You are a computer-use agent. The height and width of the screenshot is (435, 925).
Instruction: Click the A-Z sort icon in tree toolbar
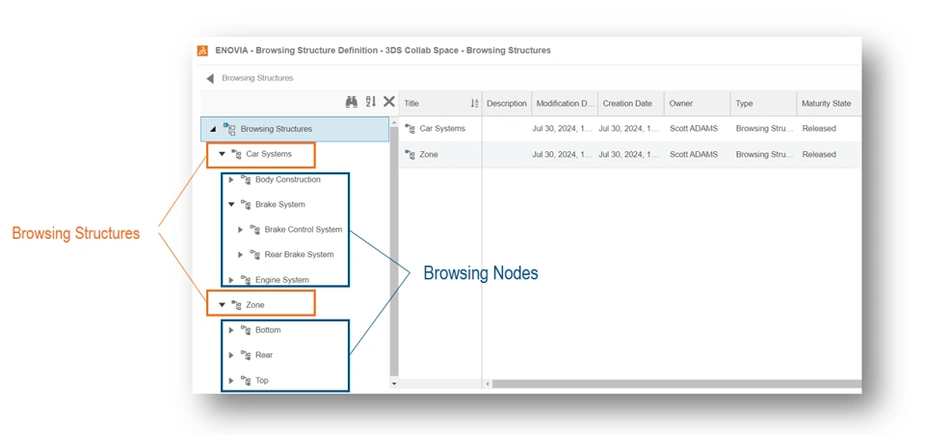(x=370, y=102)
